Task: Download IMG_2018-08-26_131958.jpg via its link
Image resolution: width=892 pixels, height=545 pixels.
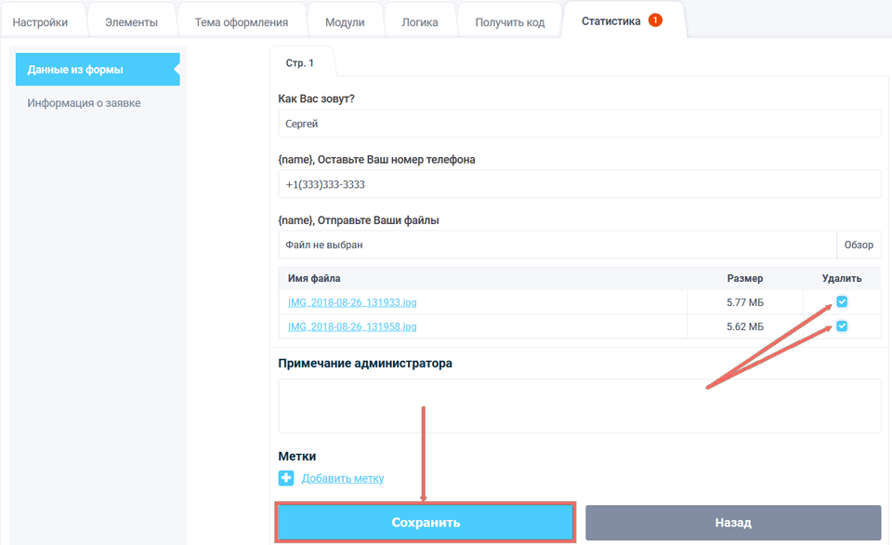Action: [351, 326]
